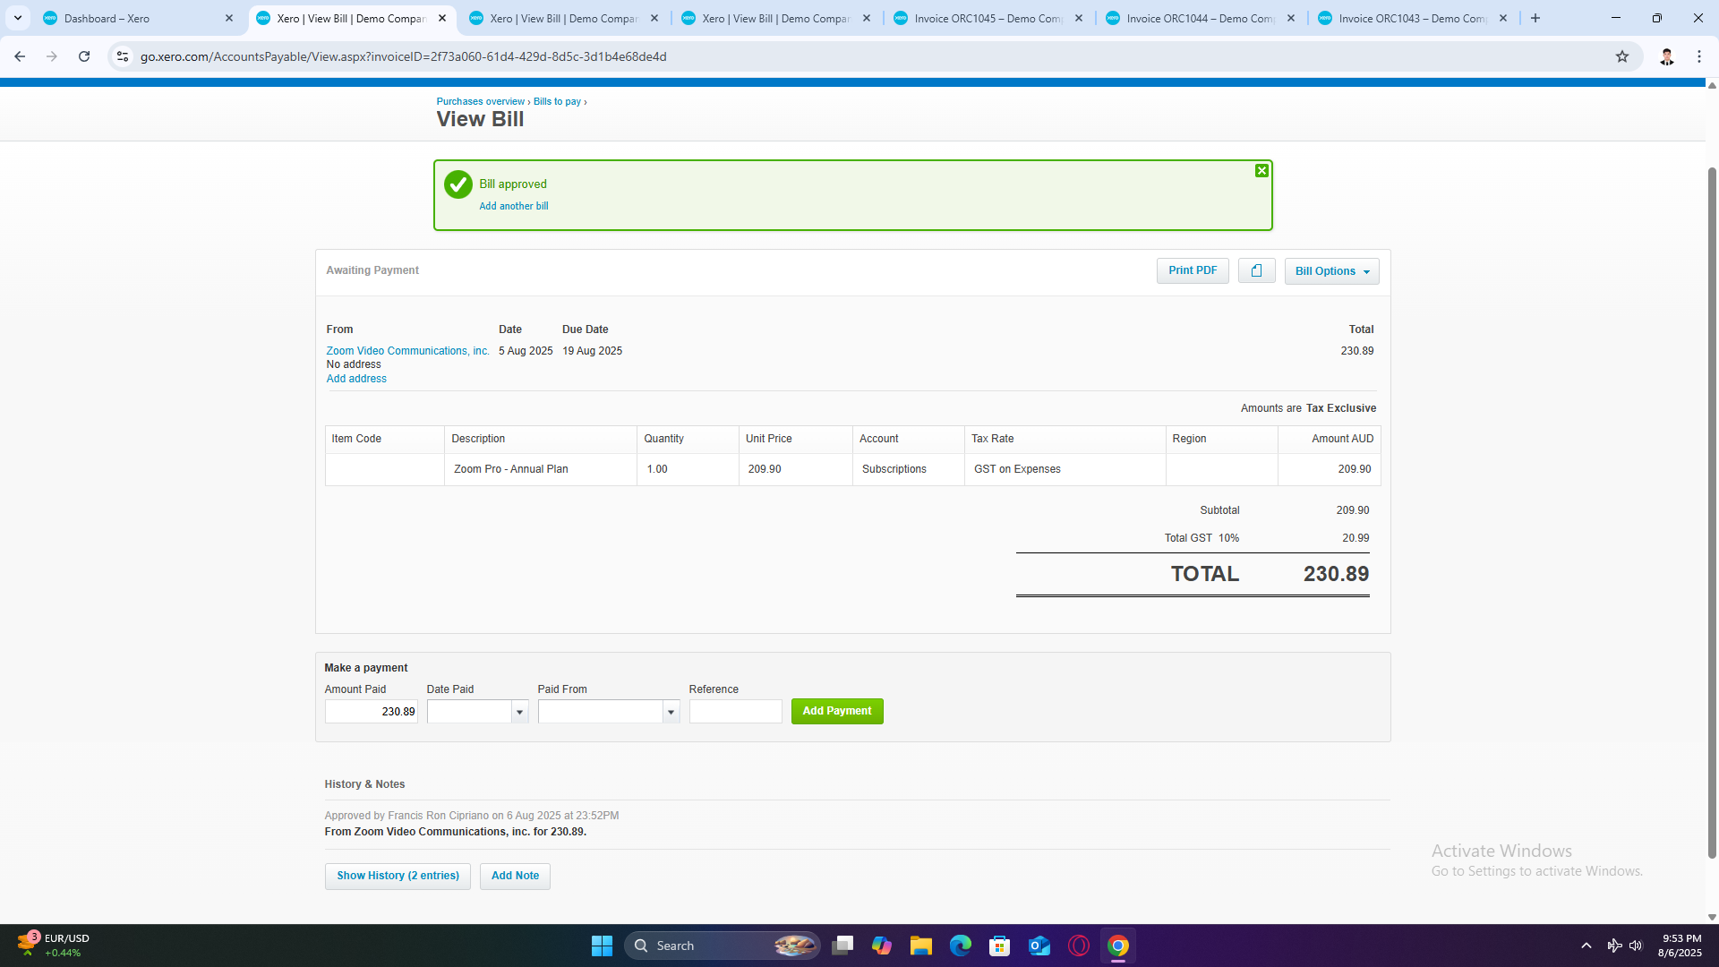The height and width of the screenshot is (967, 1719).
Task: Open the Bill Options dropdown
Action: coord(1331,271)
